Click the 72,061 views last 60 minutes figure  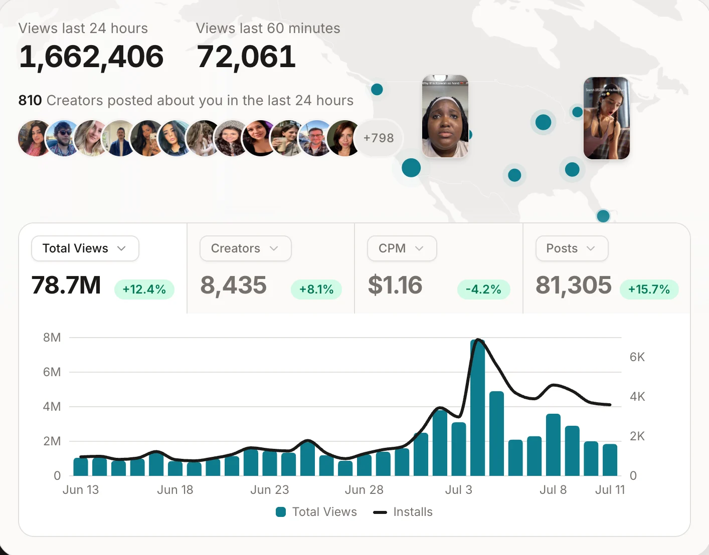tap(246, 57)
